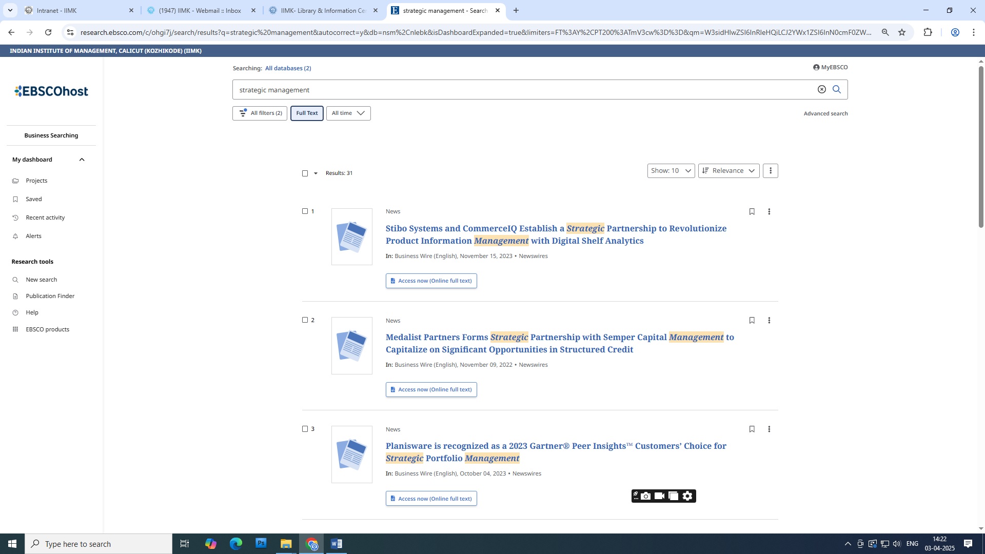Save result 3 using bookmark icon
This screenshot has height=554, width=985.
click(x=752, y=429)
